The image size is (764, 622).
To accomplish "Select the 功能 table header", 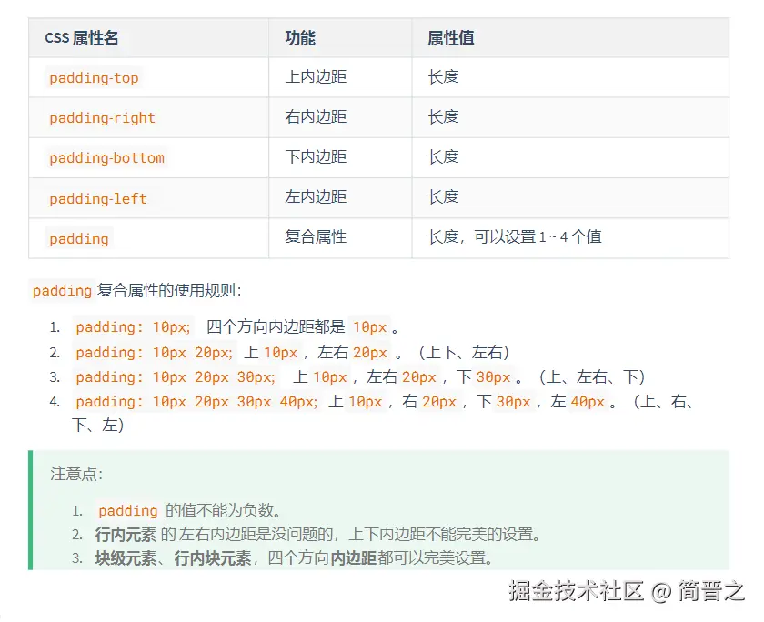I will pos(297,37).
